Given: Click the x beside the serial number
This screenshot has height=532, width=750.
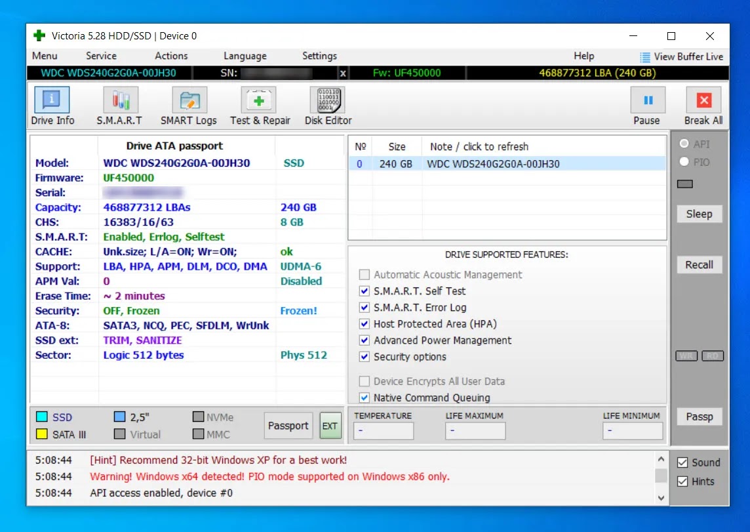Looking at the screenshot, I should [342, 73].
